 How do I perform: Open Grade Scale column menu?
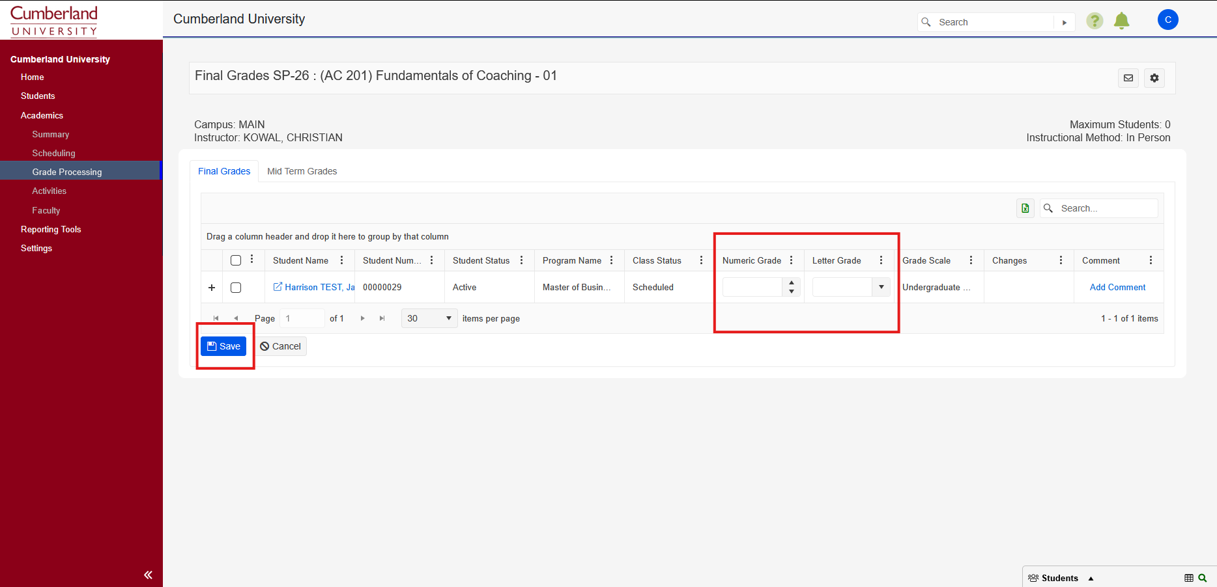(x=971, y=260)
